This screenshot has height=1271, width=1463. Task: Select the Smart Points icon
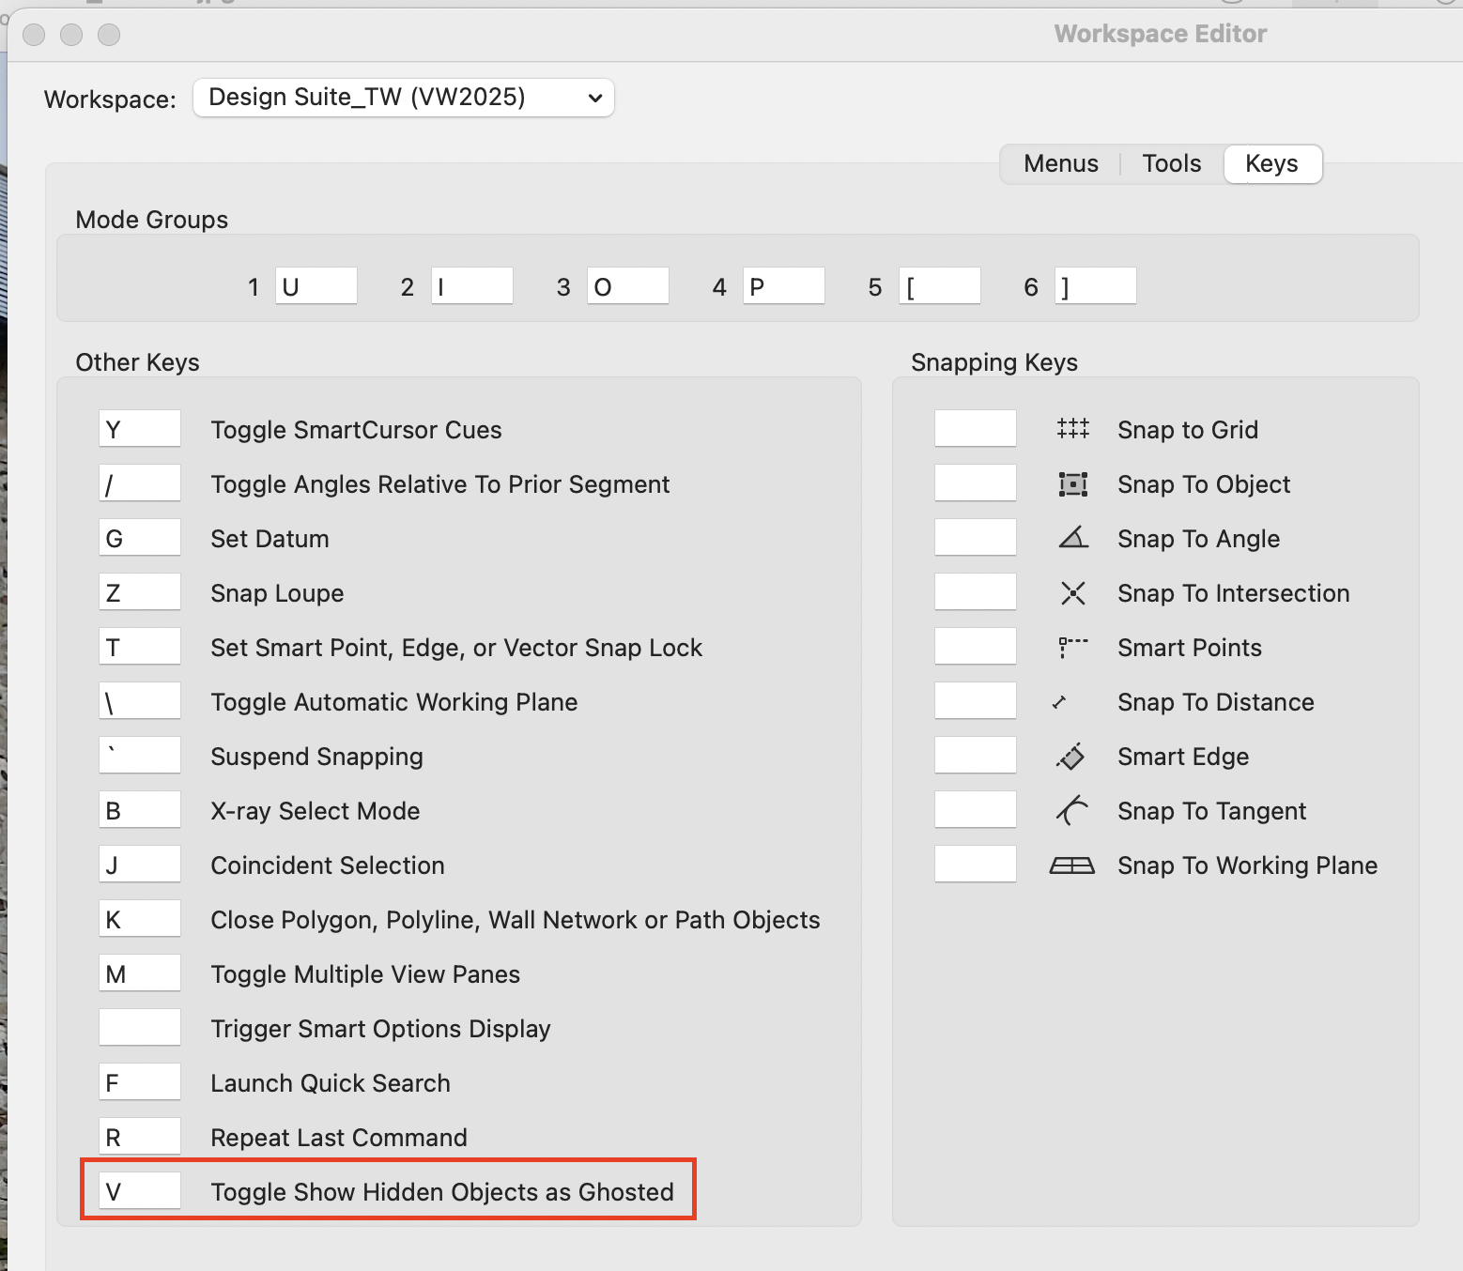point(1073,647)
